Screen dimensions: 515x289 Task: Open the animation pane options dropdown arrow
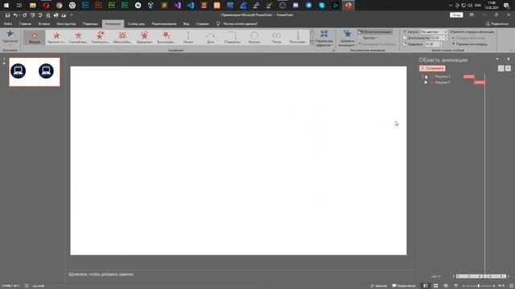[497, 59]
